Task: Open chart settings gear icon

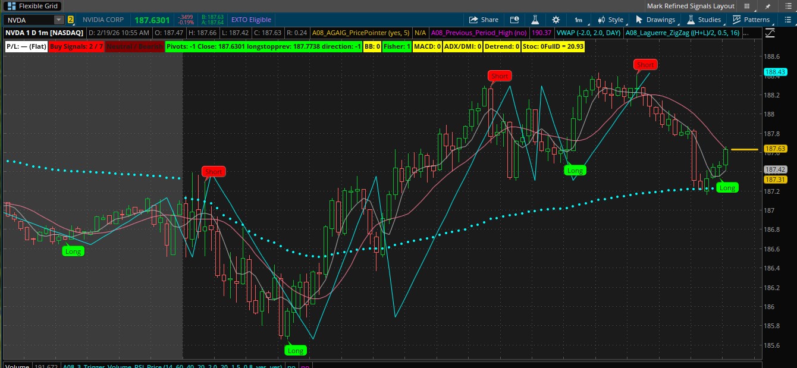Action: (556, 20)
